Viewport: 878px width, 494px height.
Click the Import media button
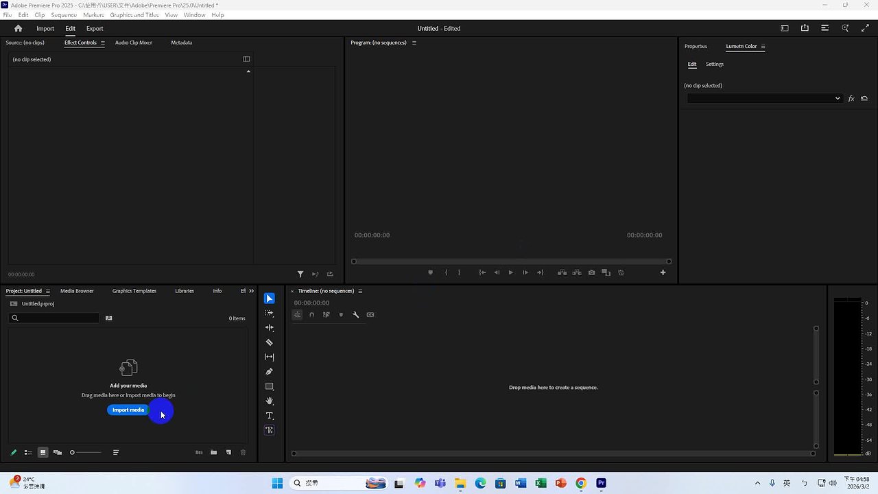[128, 410]
